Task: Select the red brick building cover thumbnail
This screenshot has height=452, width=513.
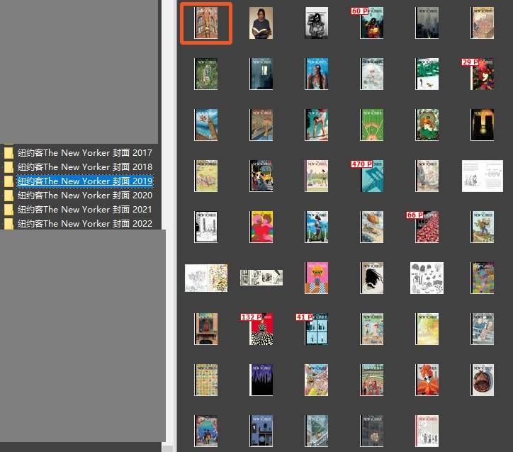Action: click(206, 23)
